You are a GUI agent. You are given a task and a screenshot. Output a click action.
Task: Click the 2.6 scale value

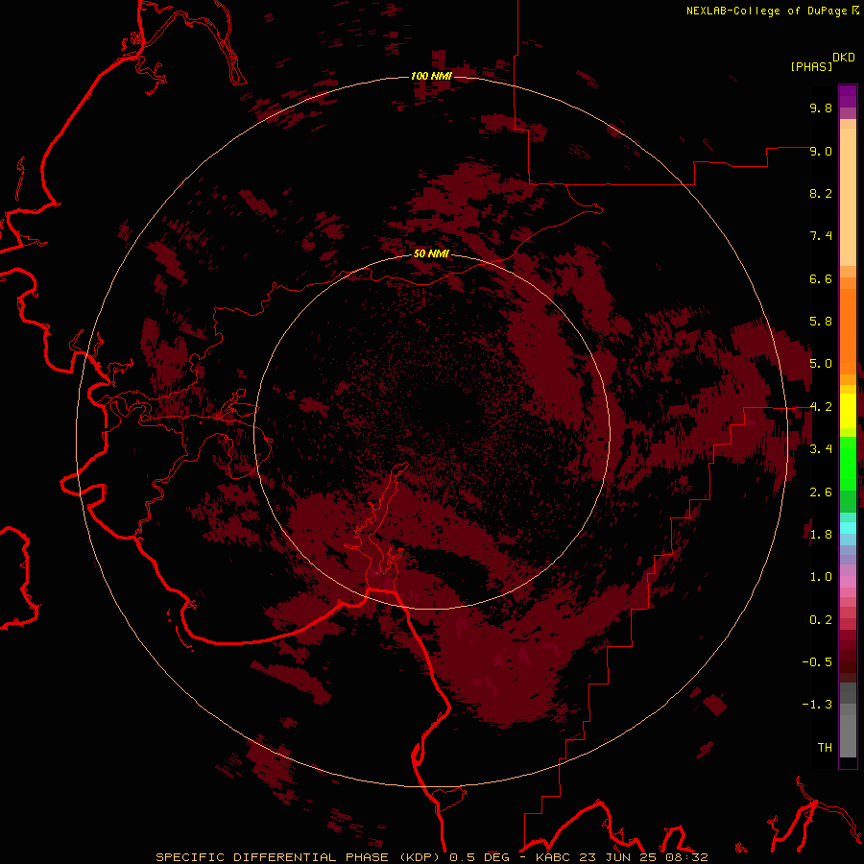[821, 492]
